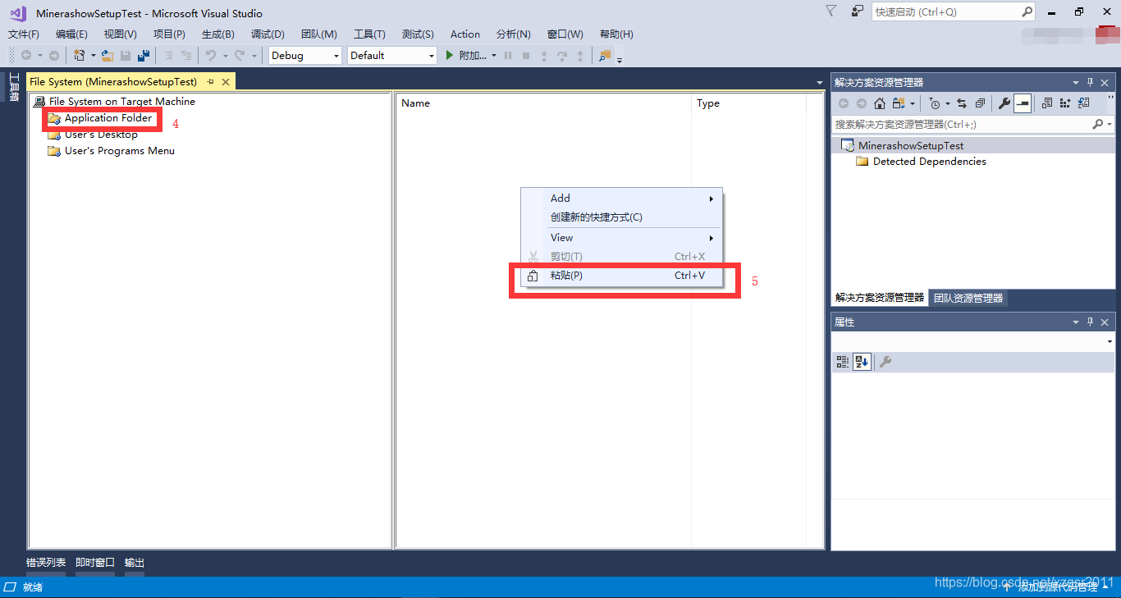Open the 即时窗口 bottom tab

[95, 563]
